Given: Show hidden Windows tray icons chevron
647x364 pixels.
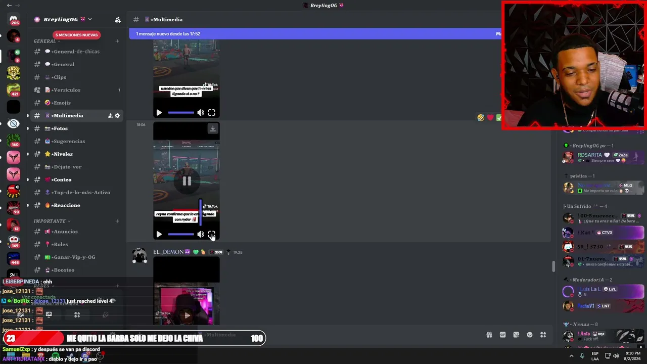Looking at the screenshot, I should [x=572, y=356].
